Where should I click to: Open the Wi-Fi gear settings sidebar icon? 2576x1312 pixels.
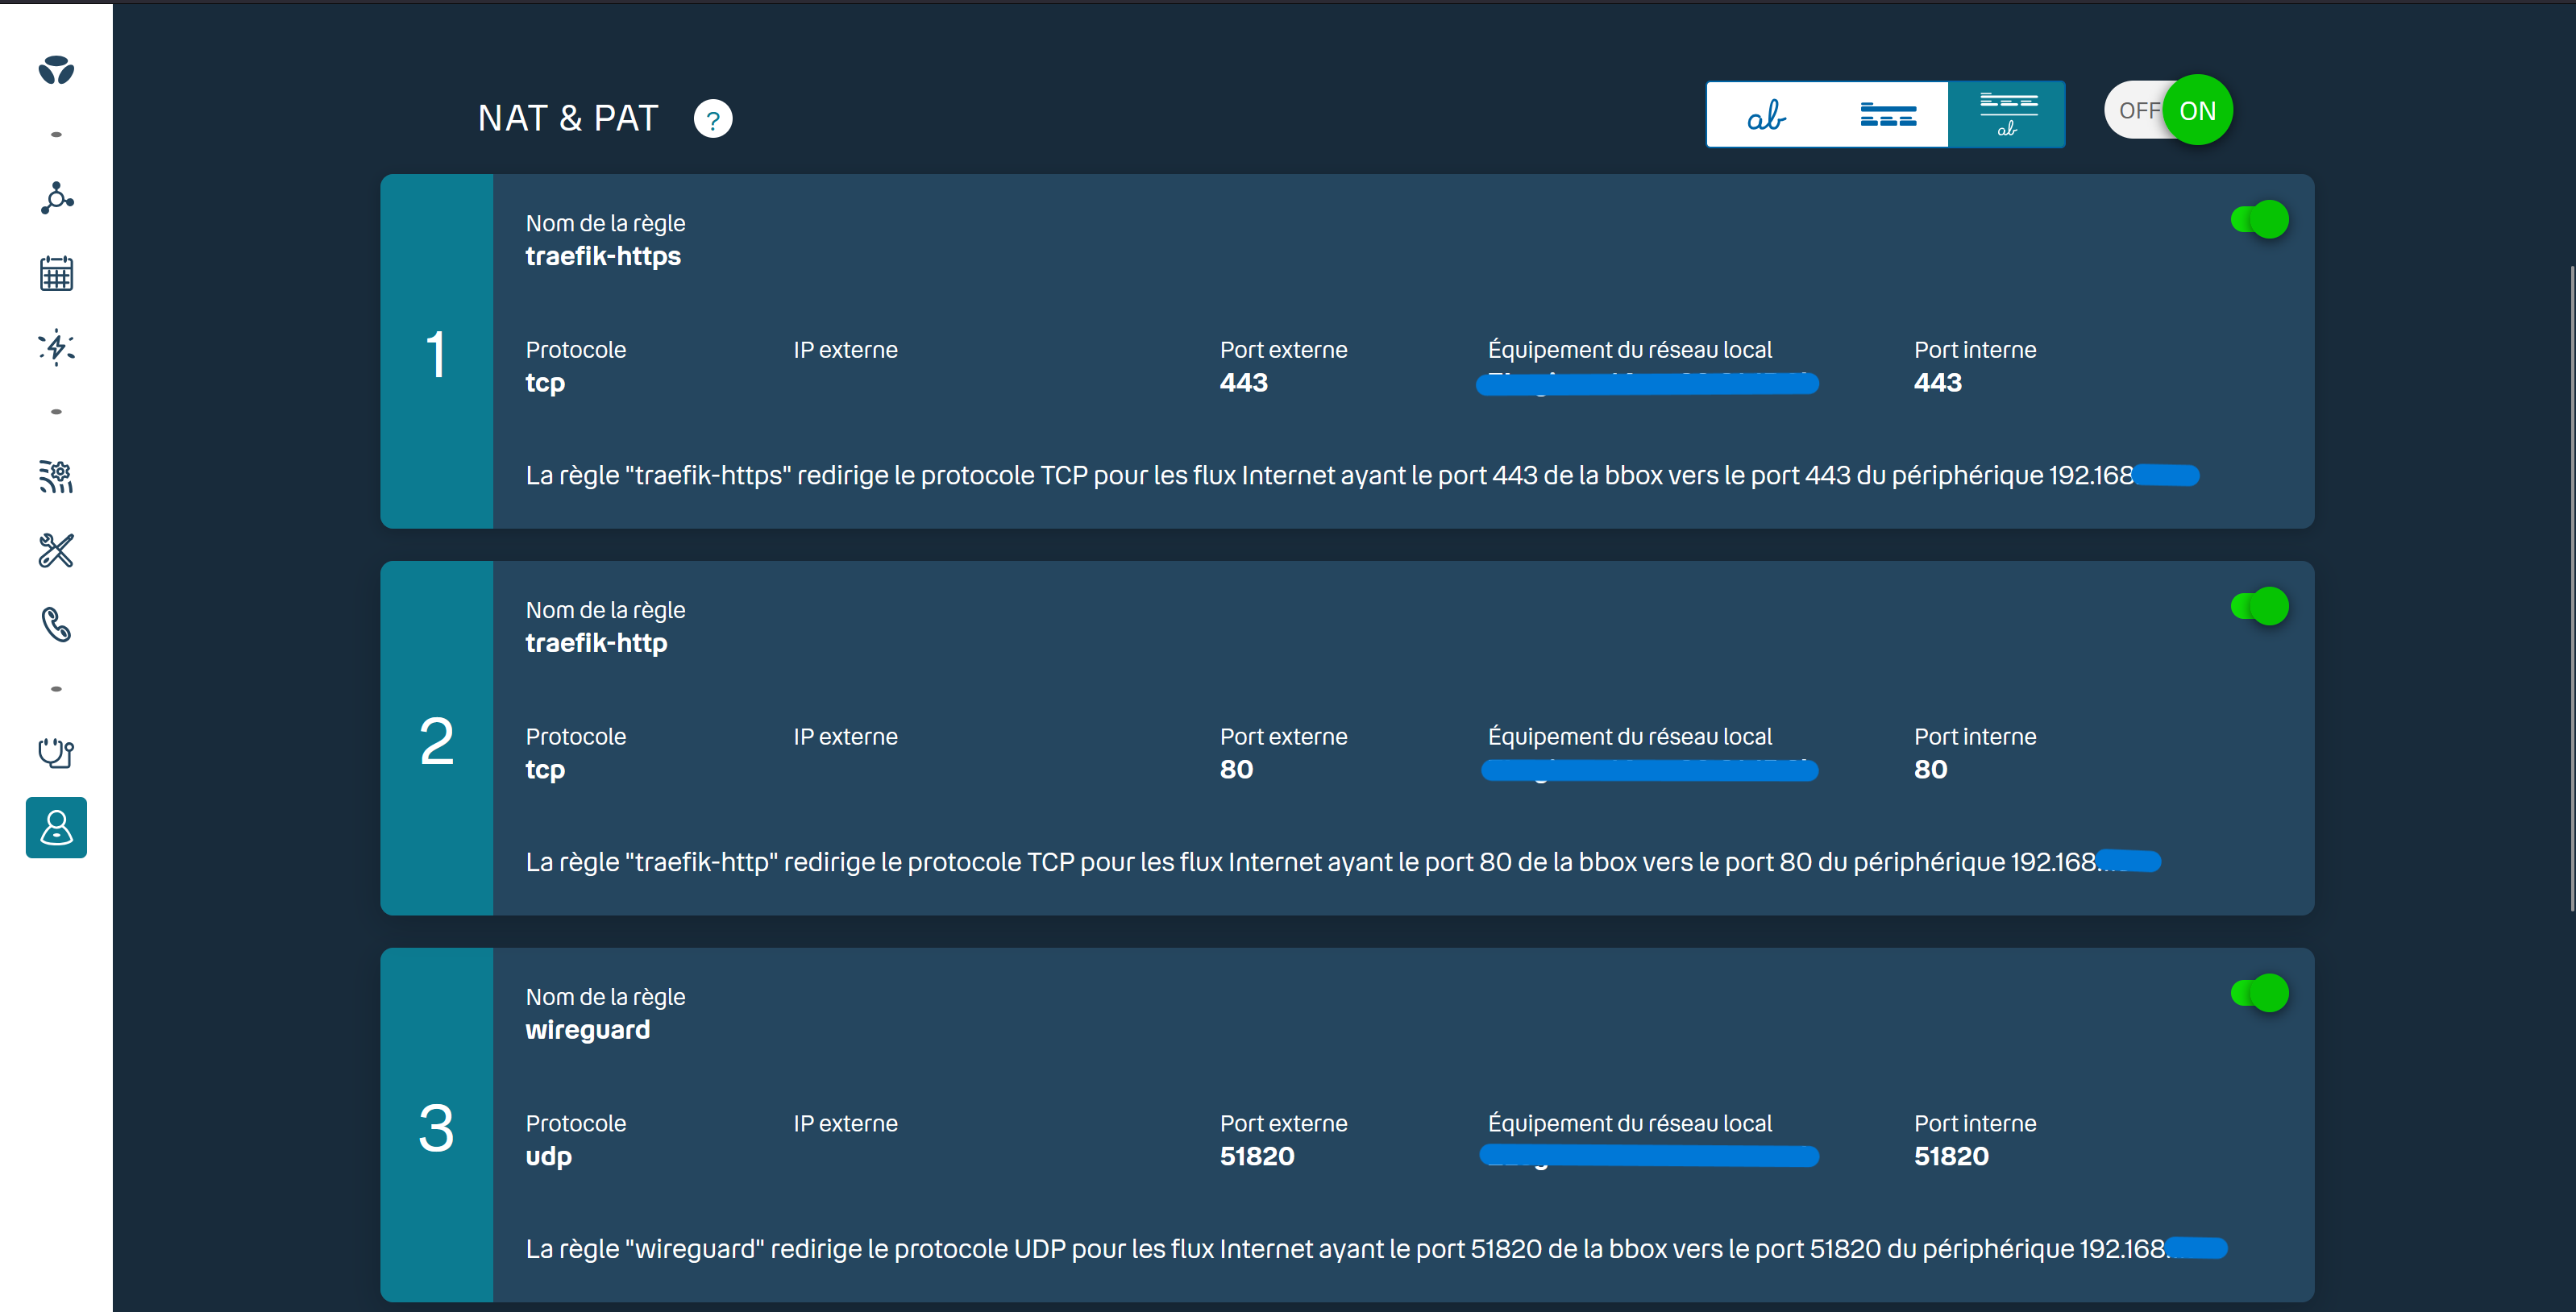[x=56, y=476]
